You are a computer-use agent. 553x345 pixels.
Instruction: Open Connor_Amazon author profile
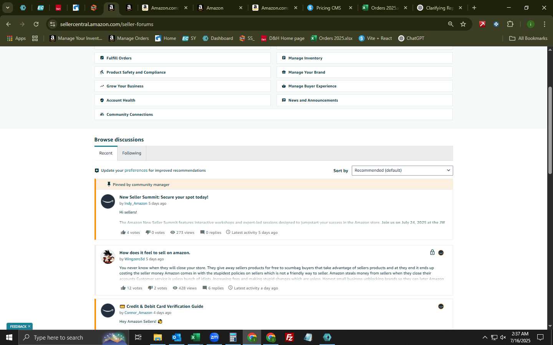pyautogui.click(x=138, y=313)
